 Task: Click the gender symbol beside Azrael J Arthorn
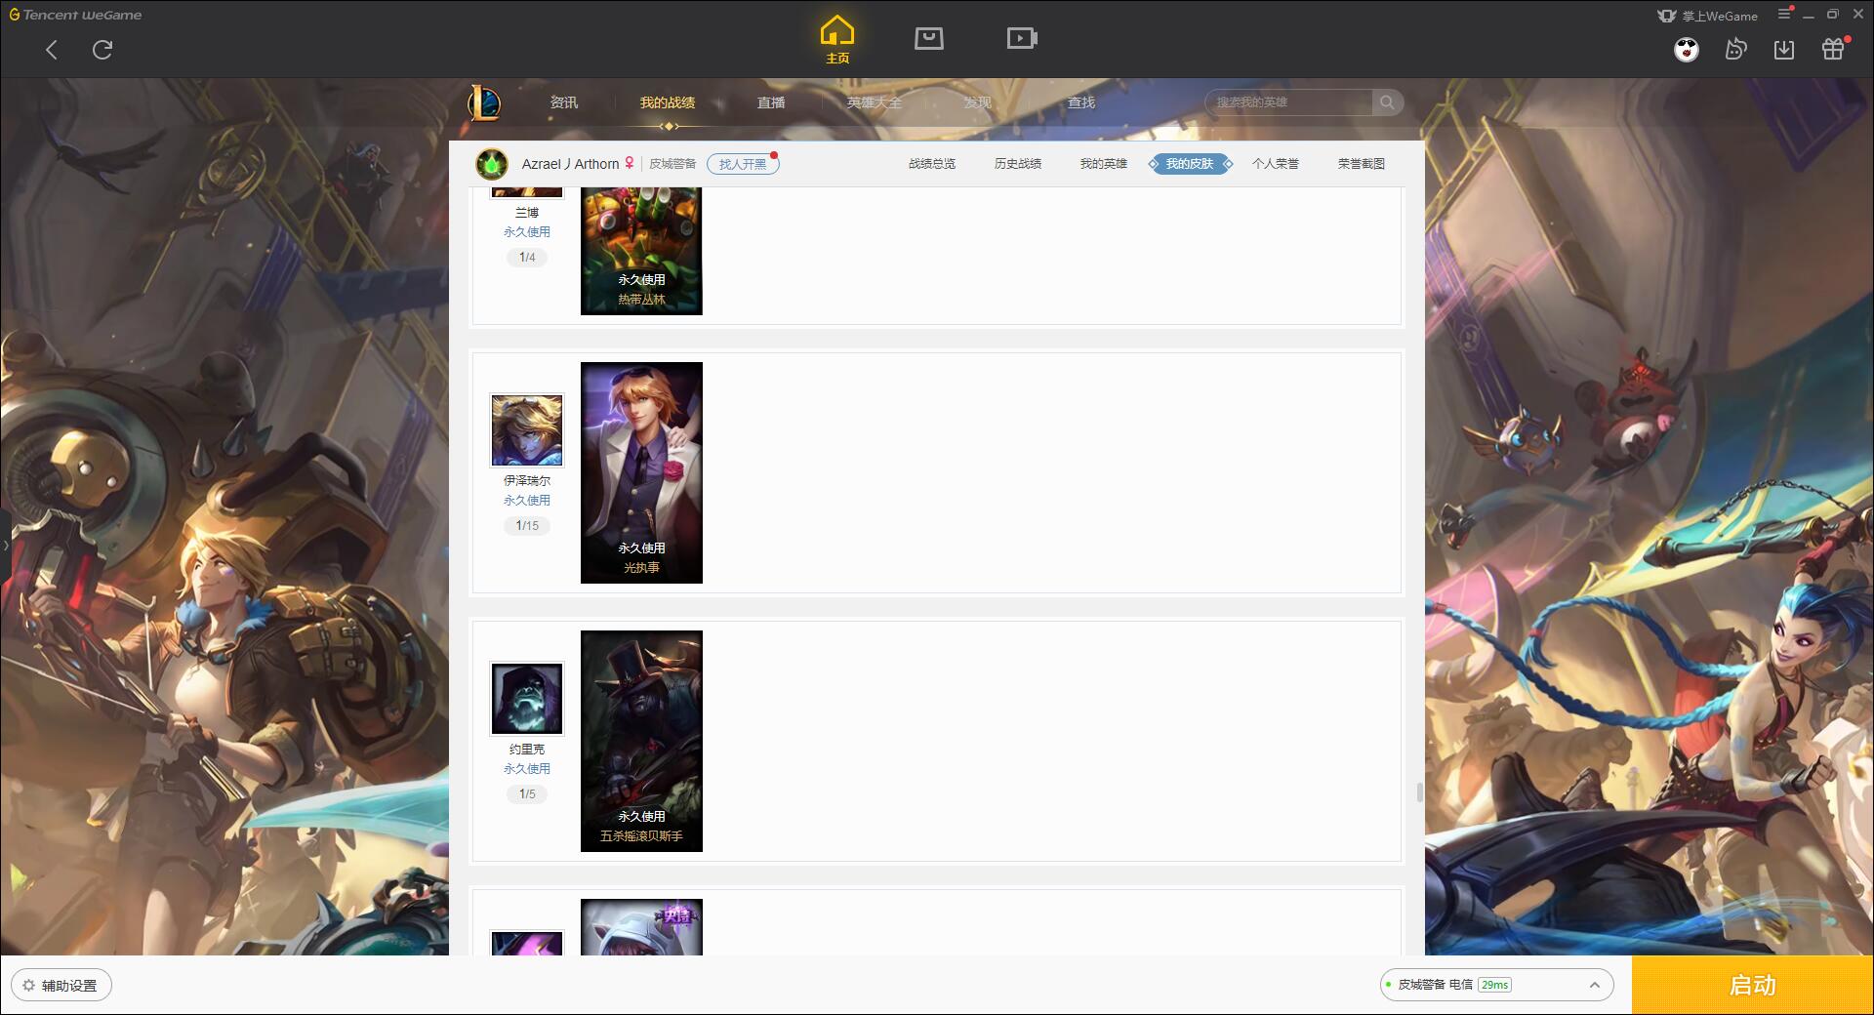(630, 163)
